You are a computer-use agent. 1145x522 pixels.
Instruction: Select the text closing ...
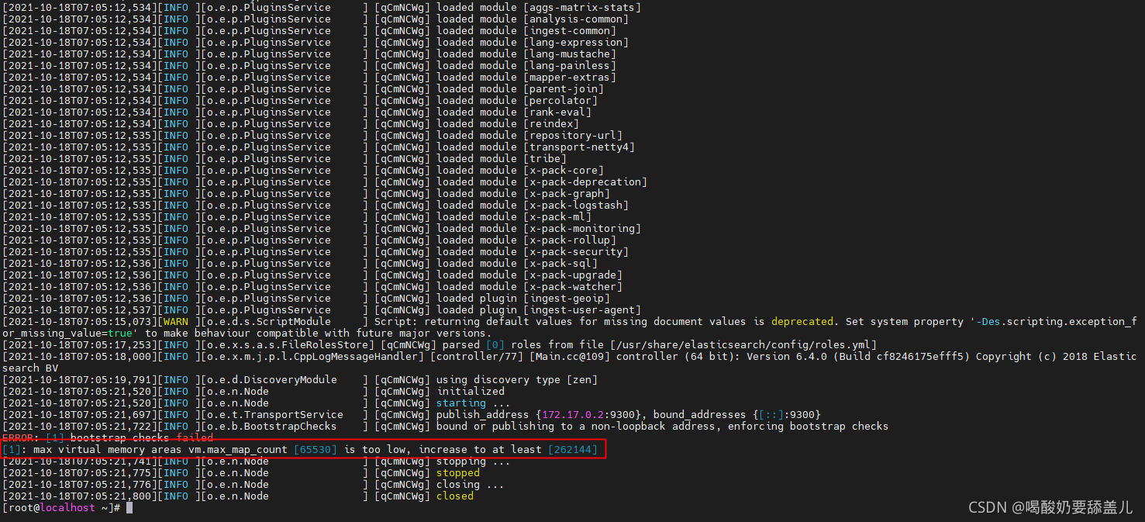(x=457, y=485)
